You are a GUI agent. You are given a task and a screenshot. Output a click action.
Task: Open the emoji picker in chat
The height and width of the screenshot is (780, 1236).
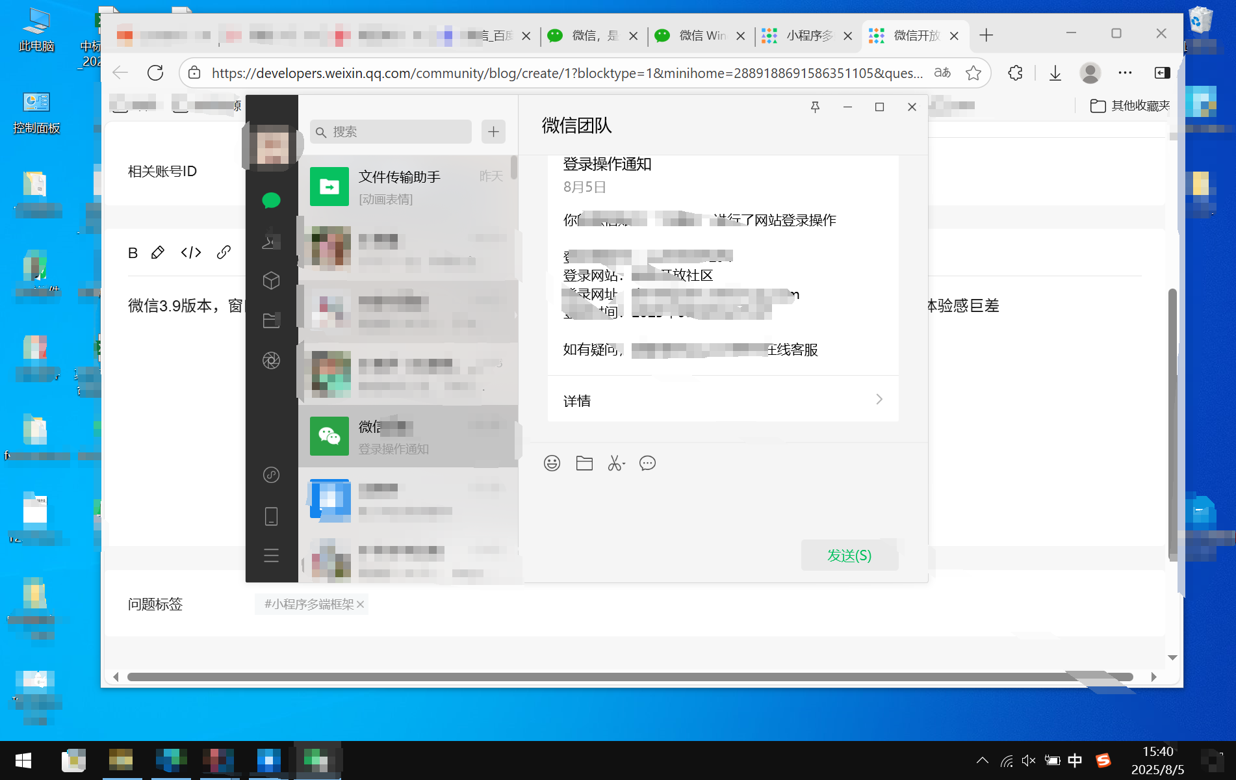[552, 463]
